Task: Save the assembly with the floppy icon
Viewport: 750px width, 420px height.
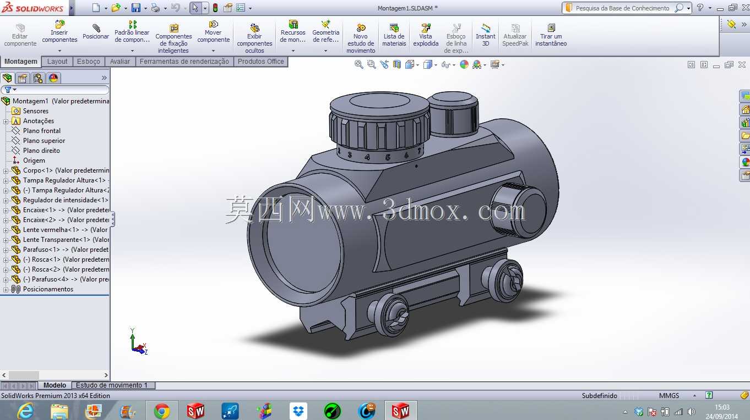Action: (136, 8)
